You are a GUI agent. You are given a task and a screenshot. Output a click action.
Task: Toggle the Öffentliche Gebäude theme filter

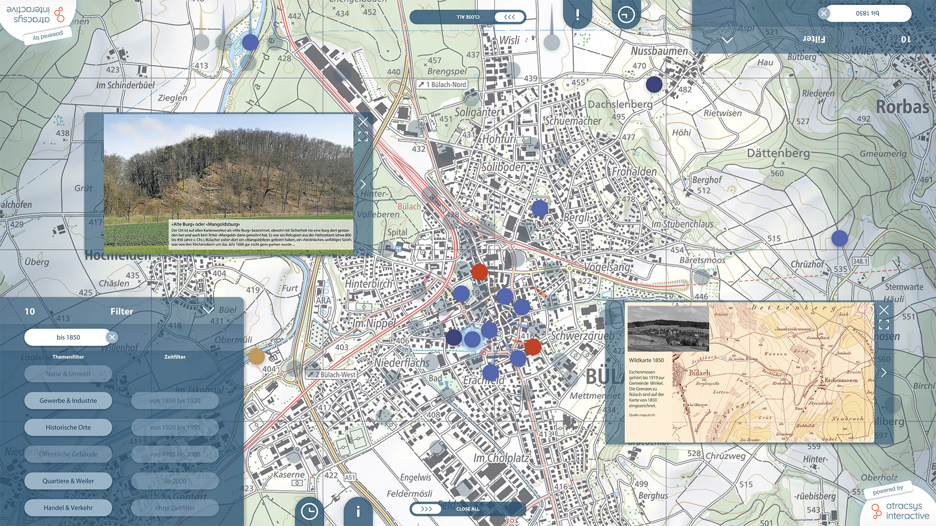68,454
